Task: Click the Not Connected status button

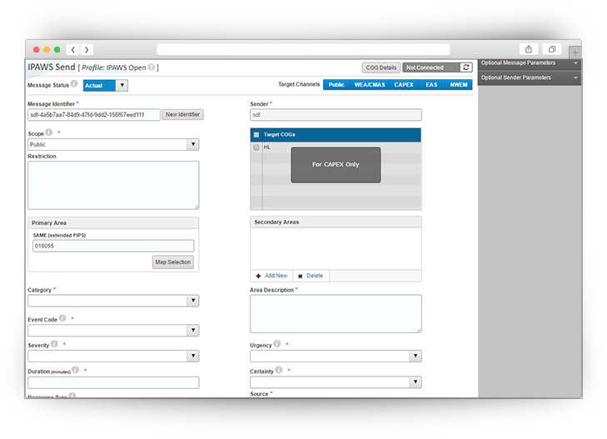Action: coord(431,67)
